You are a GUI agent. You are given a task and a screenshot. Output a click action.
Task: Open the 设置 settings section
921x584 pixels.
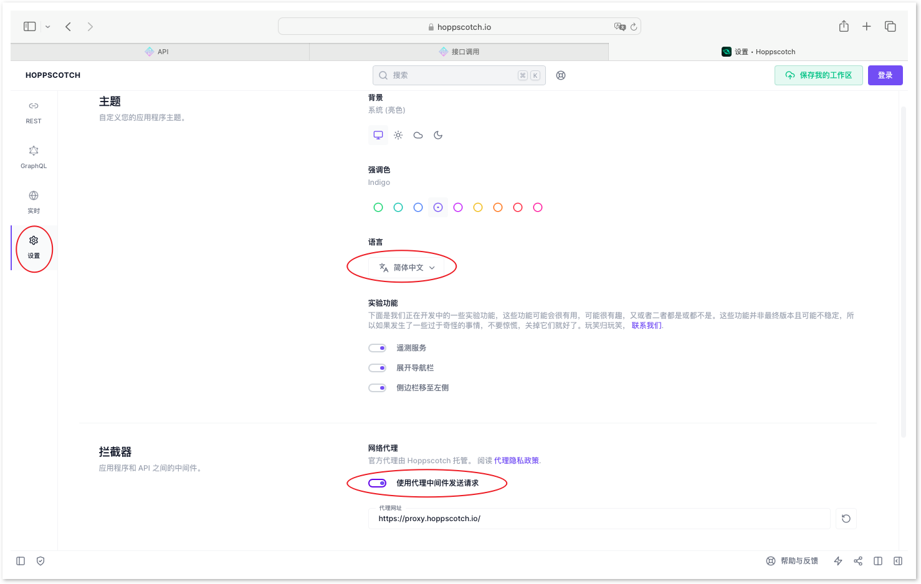pos(34,248)
